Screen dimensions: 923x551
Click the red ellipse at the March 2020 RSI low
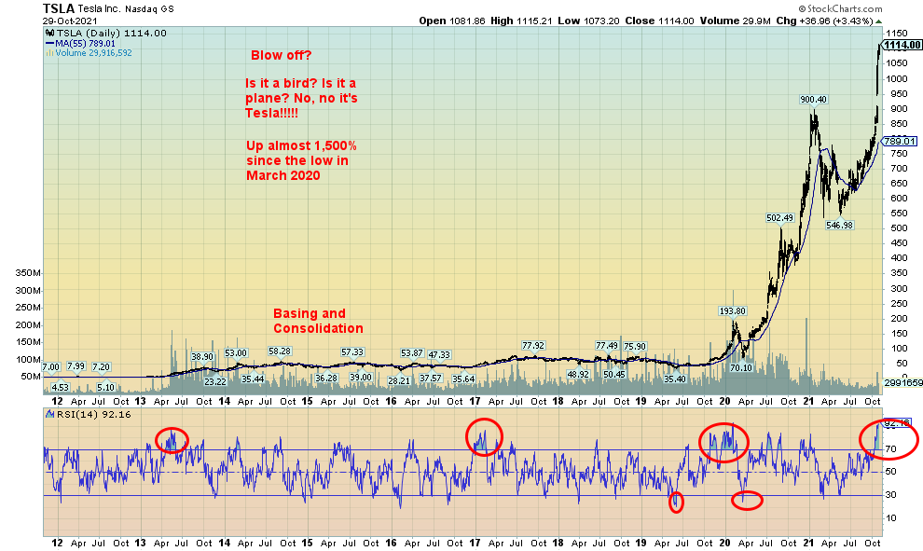[x=747, y=500]
